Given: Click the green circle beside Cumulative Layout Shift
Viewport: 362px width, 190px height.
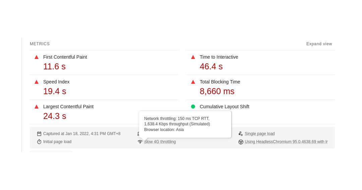Looking at the screenshot, I should (193, 107).
